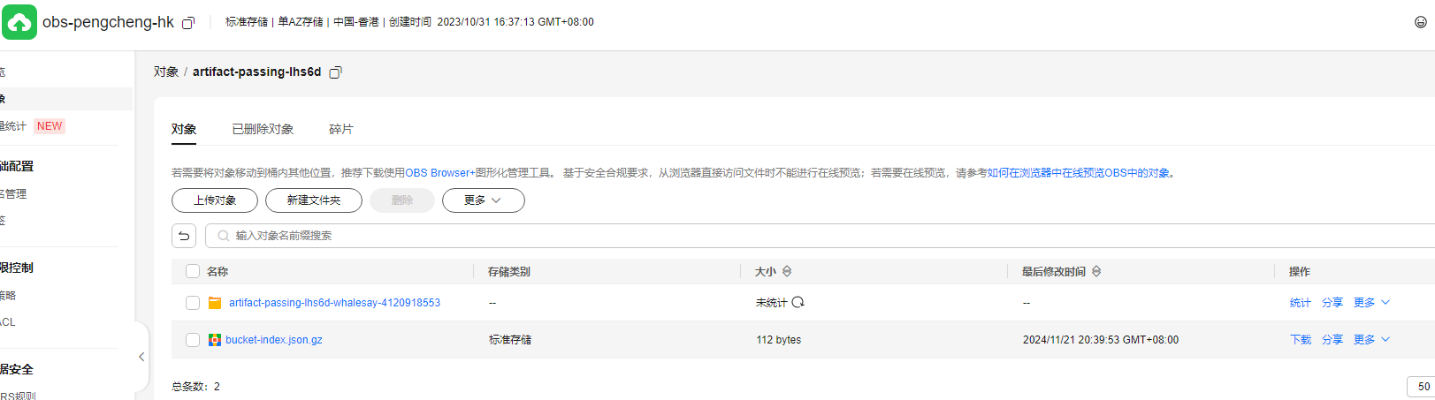Expand 更多 menu for whalesay folder row

(x=1371, y=303)
